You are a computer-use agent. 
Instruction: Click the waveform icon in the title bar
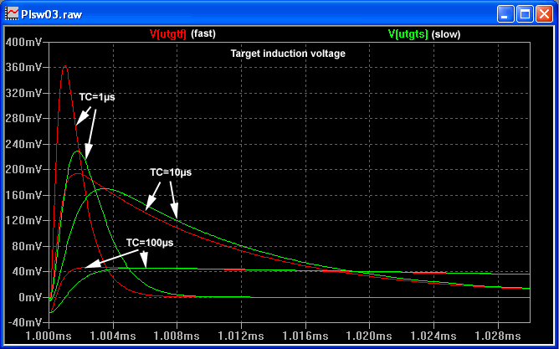(12, 14)
